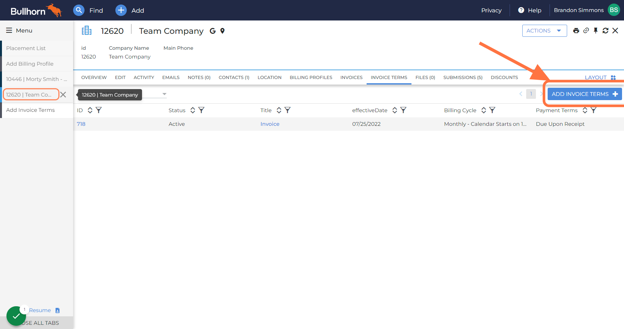Open invoice term ID 718 link

coord(81,124)
